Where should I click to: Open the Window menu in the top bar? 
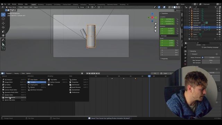click(20, 4)
